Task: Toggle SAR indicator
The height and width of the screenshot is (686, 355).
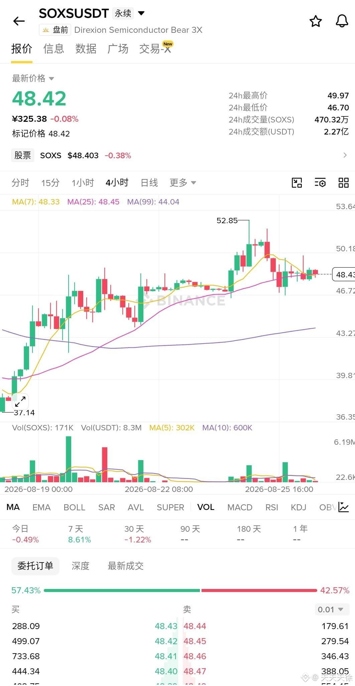Action: [x=106, y=507]
